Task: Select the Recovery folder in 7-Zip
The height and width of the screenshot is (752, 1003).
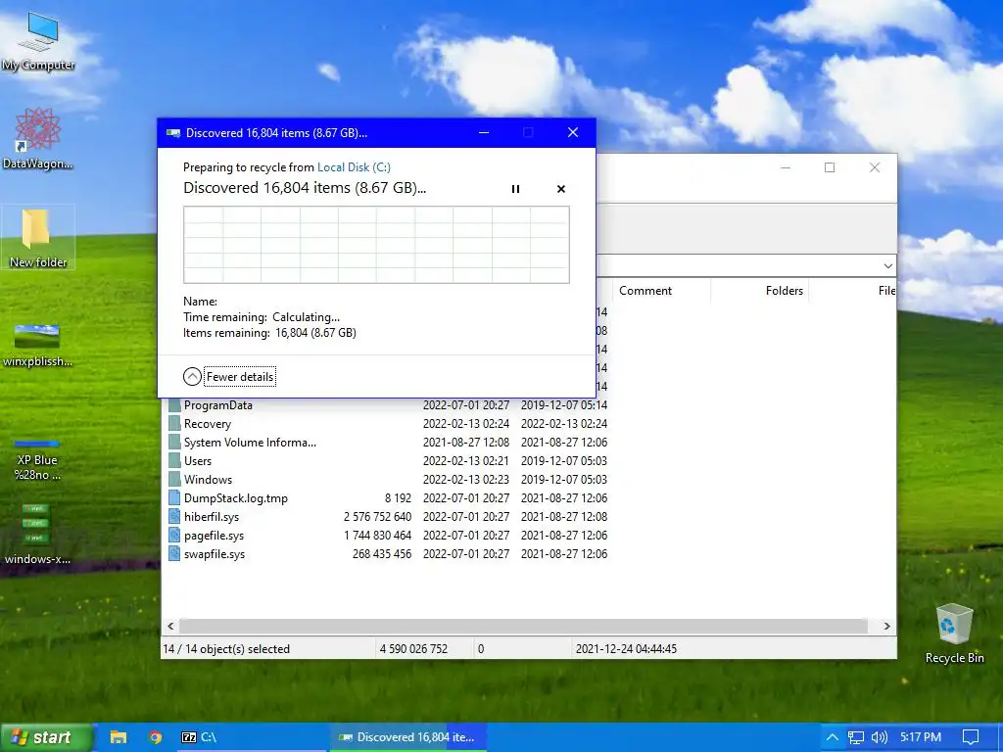Action: pyautogui.click(x=388, y=423)
